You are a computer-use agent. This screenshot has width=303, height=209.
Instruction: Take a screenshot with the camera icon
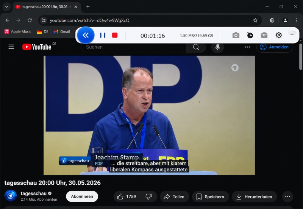click(x=236, y=35)
